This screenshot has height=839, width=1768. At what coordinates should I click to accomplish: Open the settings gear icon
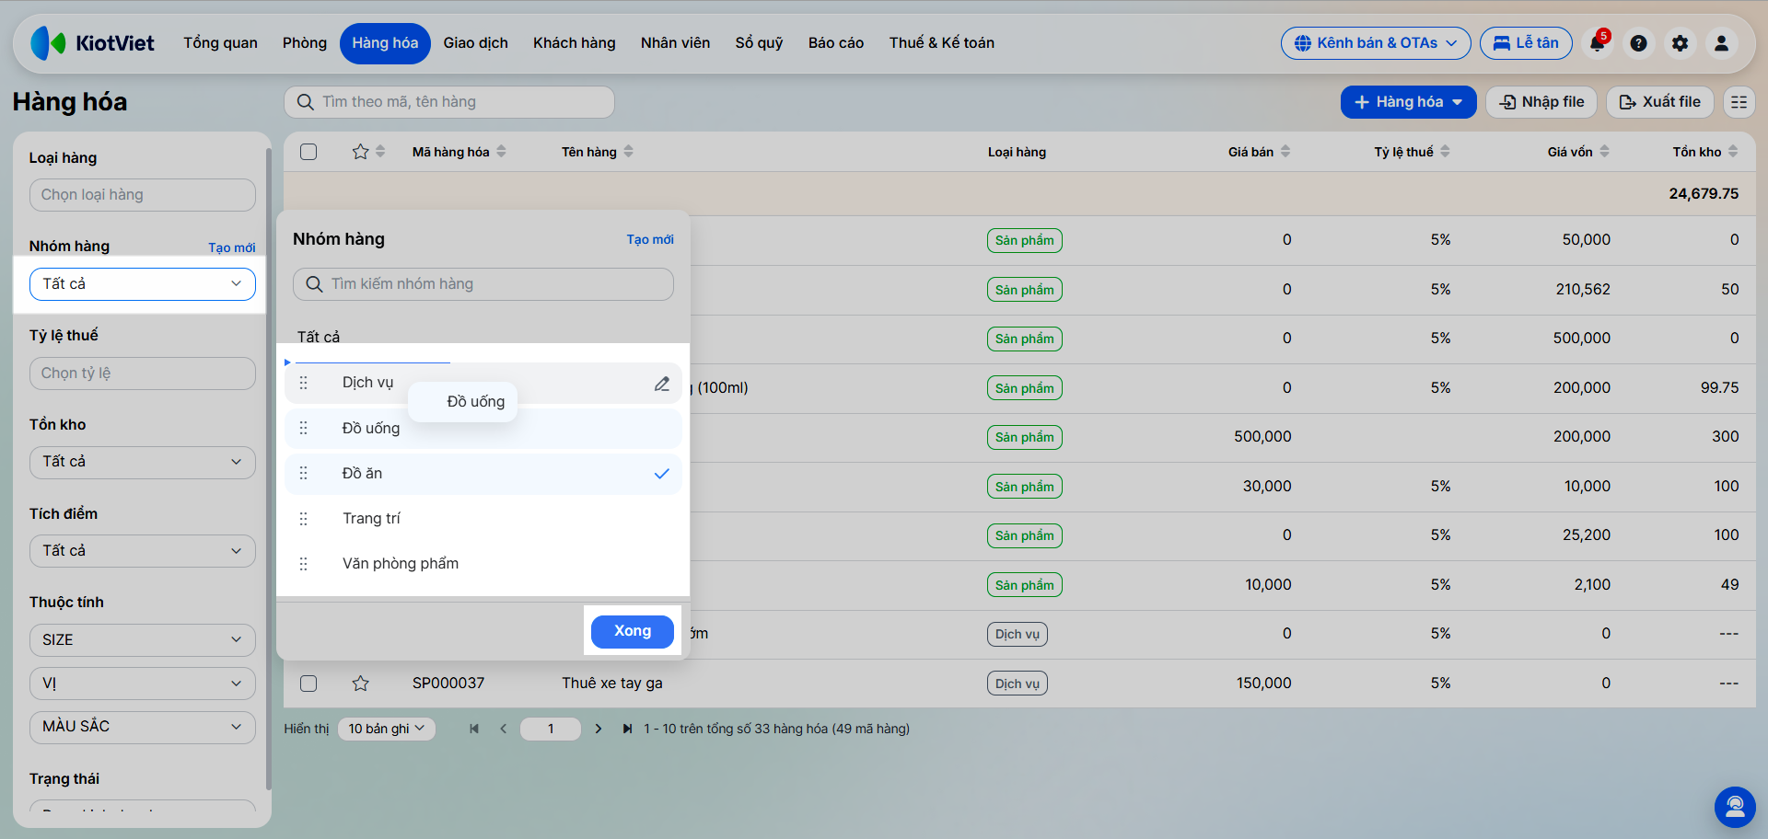pyautogui.click(x=1680, y=43)
